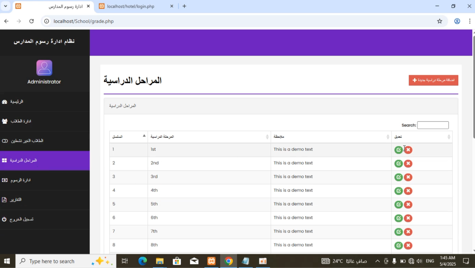Reload the current page
Image resolution: width=475 pixels, height=268 pixels.
(32, 21)
